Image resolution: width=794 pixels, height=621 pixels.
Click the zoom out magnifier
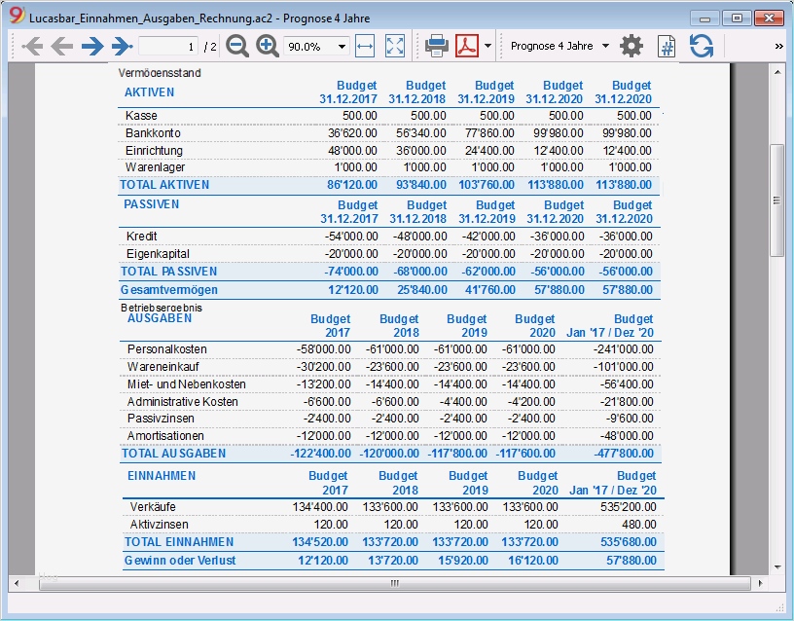click(x=237, y=46)
